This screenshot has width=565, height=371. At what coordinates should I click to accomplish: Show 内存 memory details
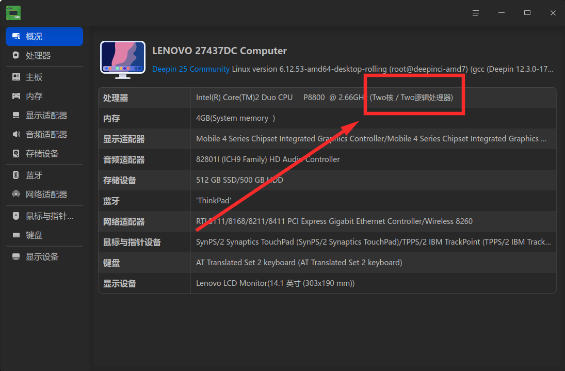[44, 96]
